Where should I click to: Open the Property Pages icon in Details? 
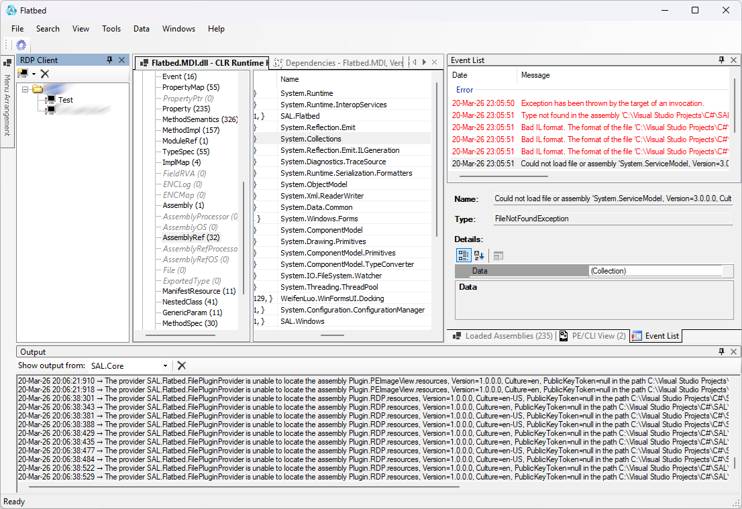(x=498, y=256)
